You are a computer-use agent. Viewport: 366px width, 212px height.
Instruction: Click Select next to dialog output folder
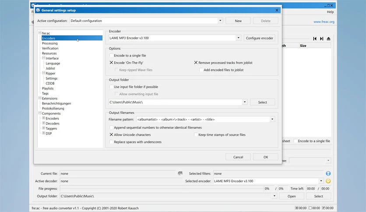tap(262, 102)
